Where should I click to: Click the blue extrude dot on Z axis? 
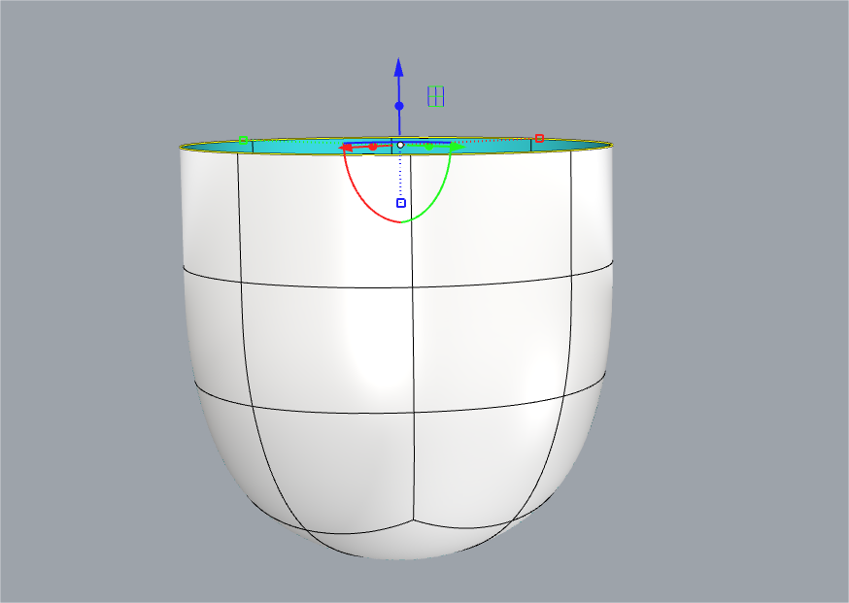(x=399, y=106)
